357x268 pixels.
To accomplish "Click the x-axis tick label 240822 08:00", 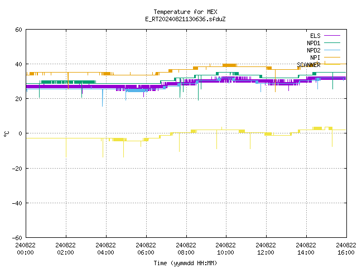I will (186, 249).
